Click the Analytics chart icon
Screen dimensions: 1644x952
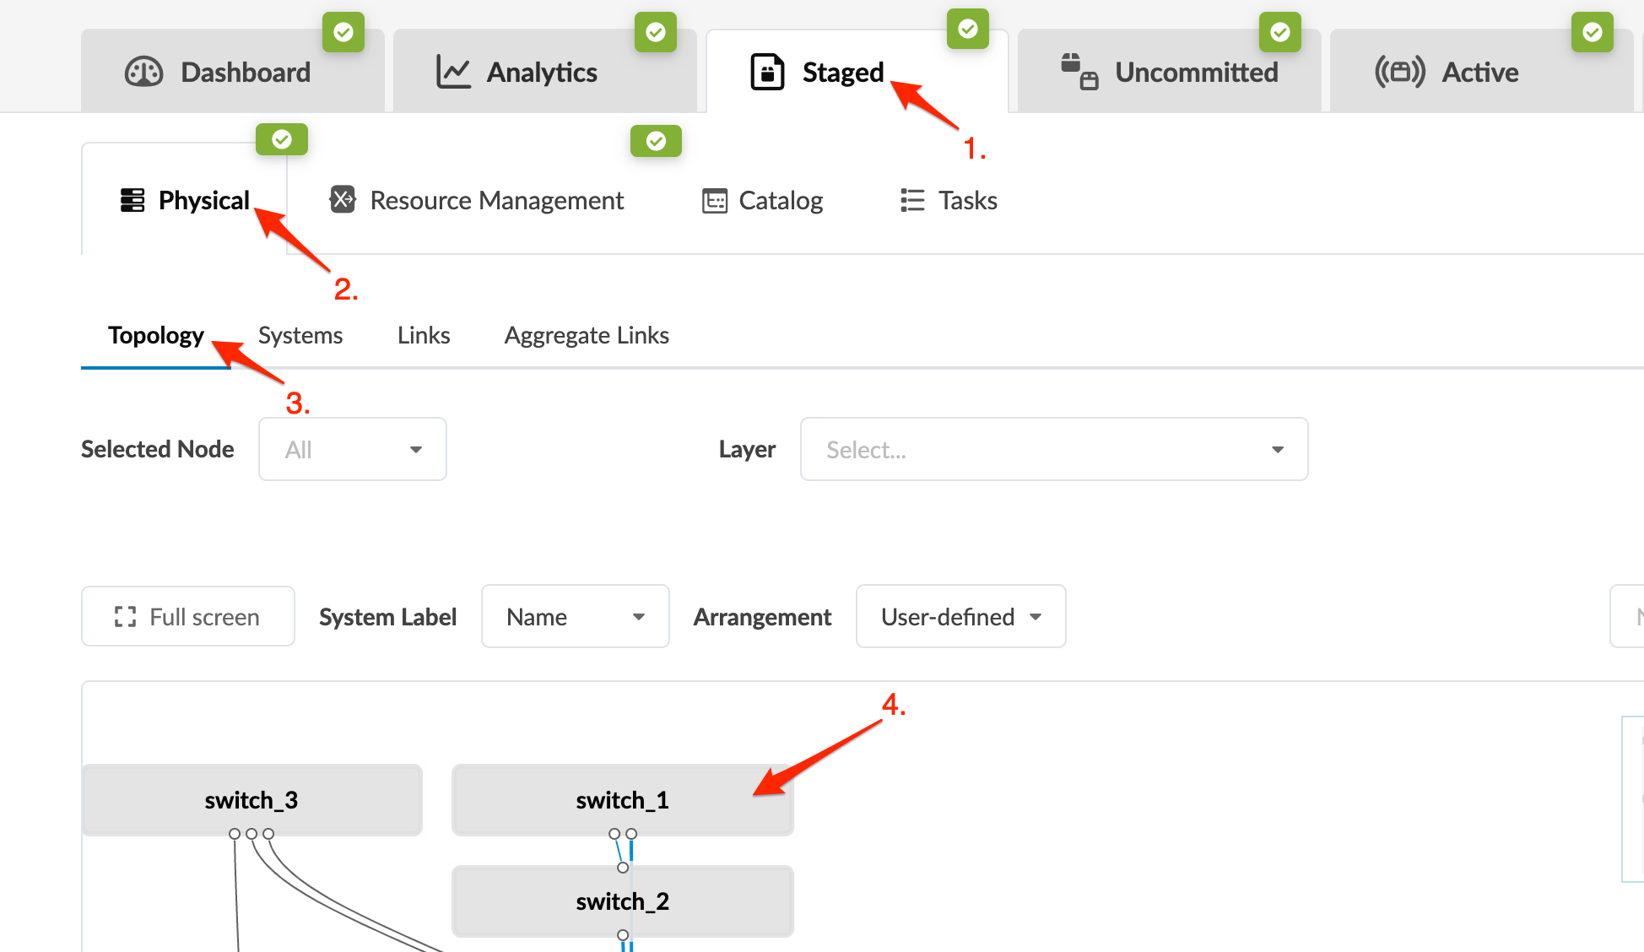point(453,73)
